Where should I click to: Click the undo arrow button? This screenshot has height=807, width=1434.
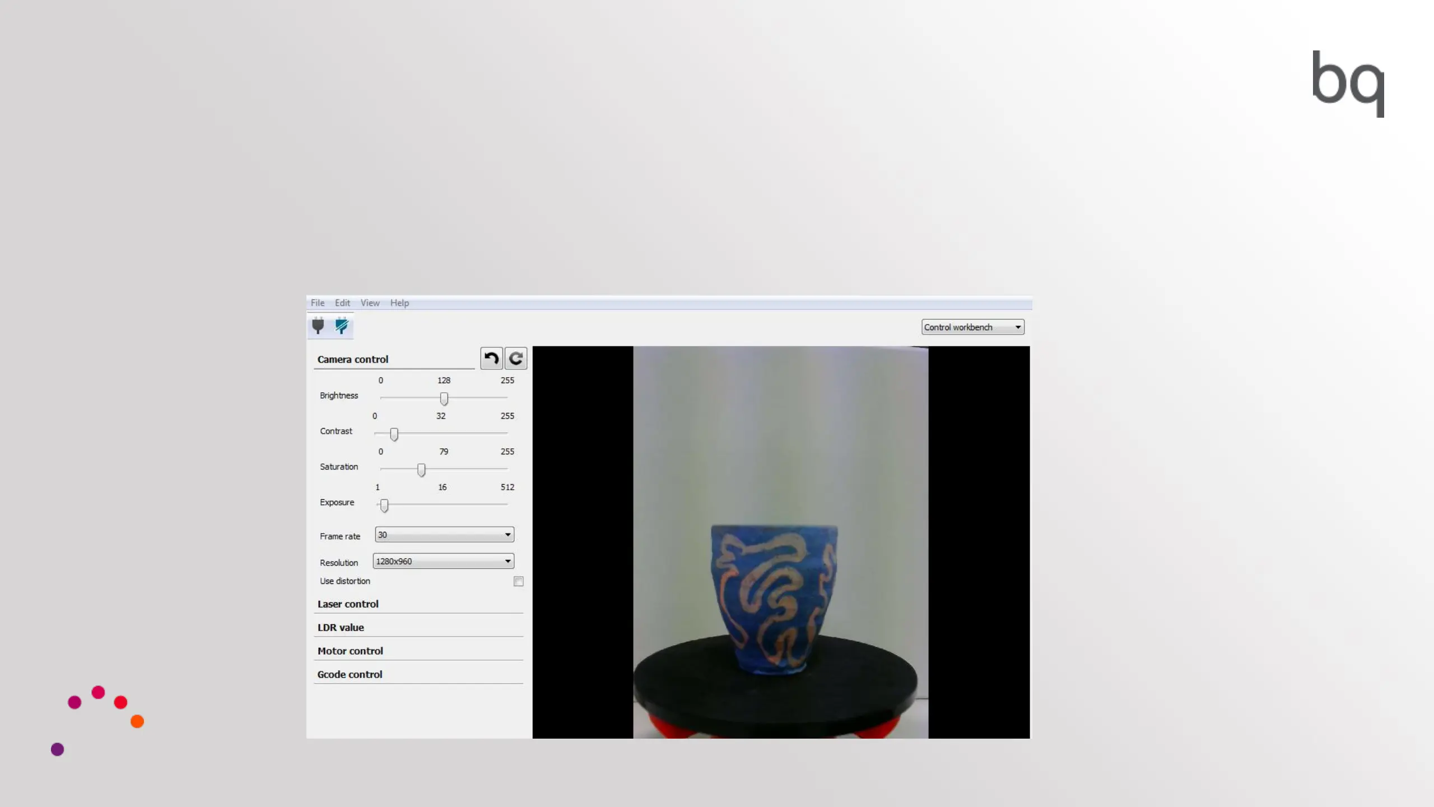pos(491,358)
